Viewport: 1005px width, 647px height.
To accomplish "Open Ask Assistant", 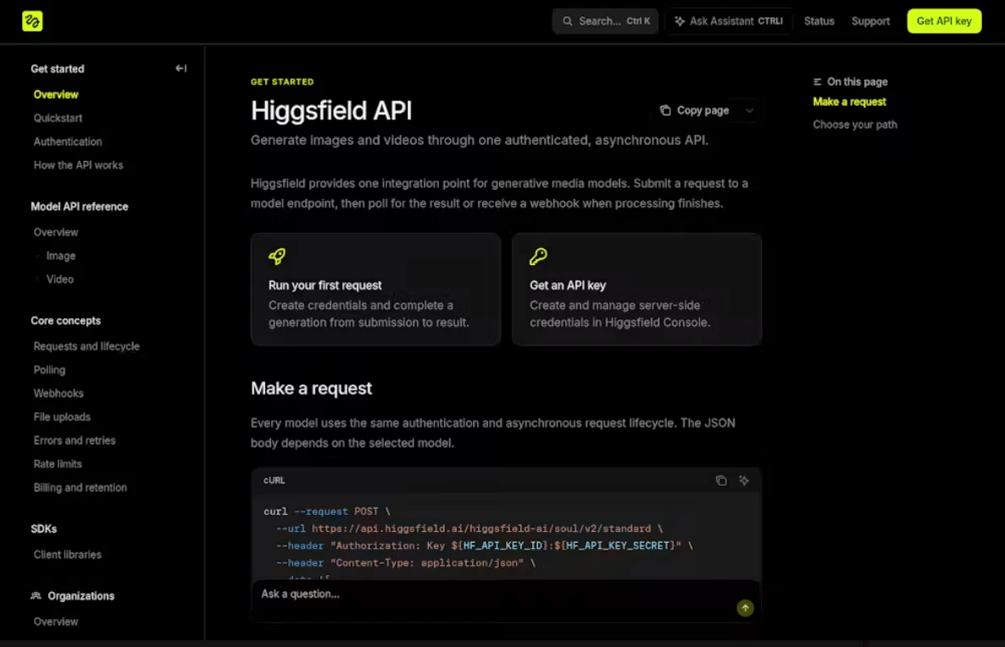I will 729,21.
